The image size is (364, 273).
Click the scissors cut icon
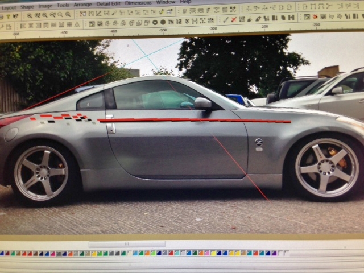tap(187, 22)
